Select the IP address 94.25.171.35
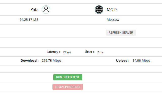 pos(29,20)
